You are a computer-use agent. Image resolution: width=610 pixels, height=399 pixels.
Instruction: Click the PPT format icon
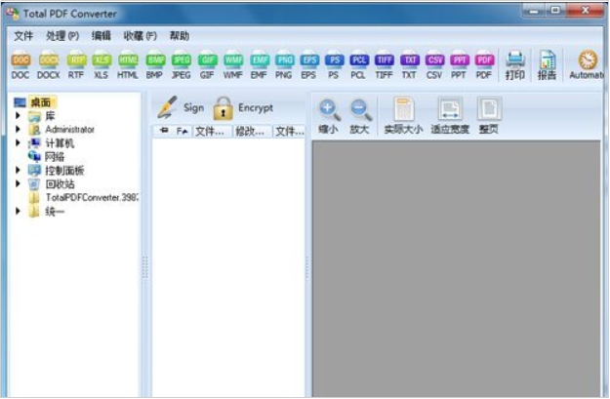click(x=459, y=65)
